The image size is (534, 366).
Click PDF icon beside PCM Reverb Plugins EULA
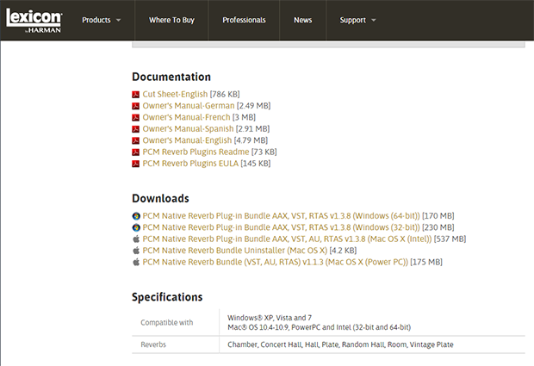click(135, 164)
